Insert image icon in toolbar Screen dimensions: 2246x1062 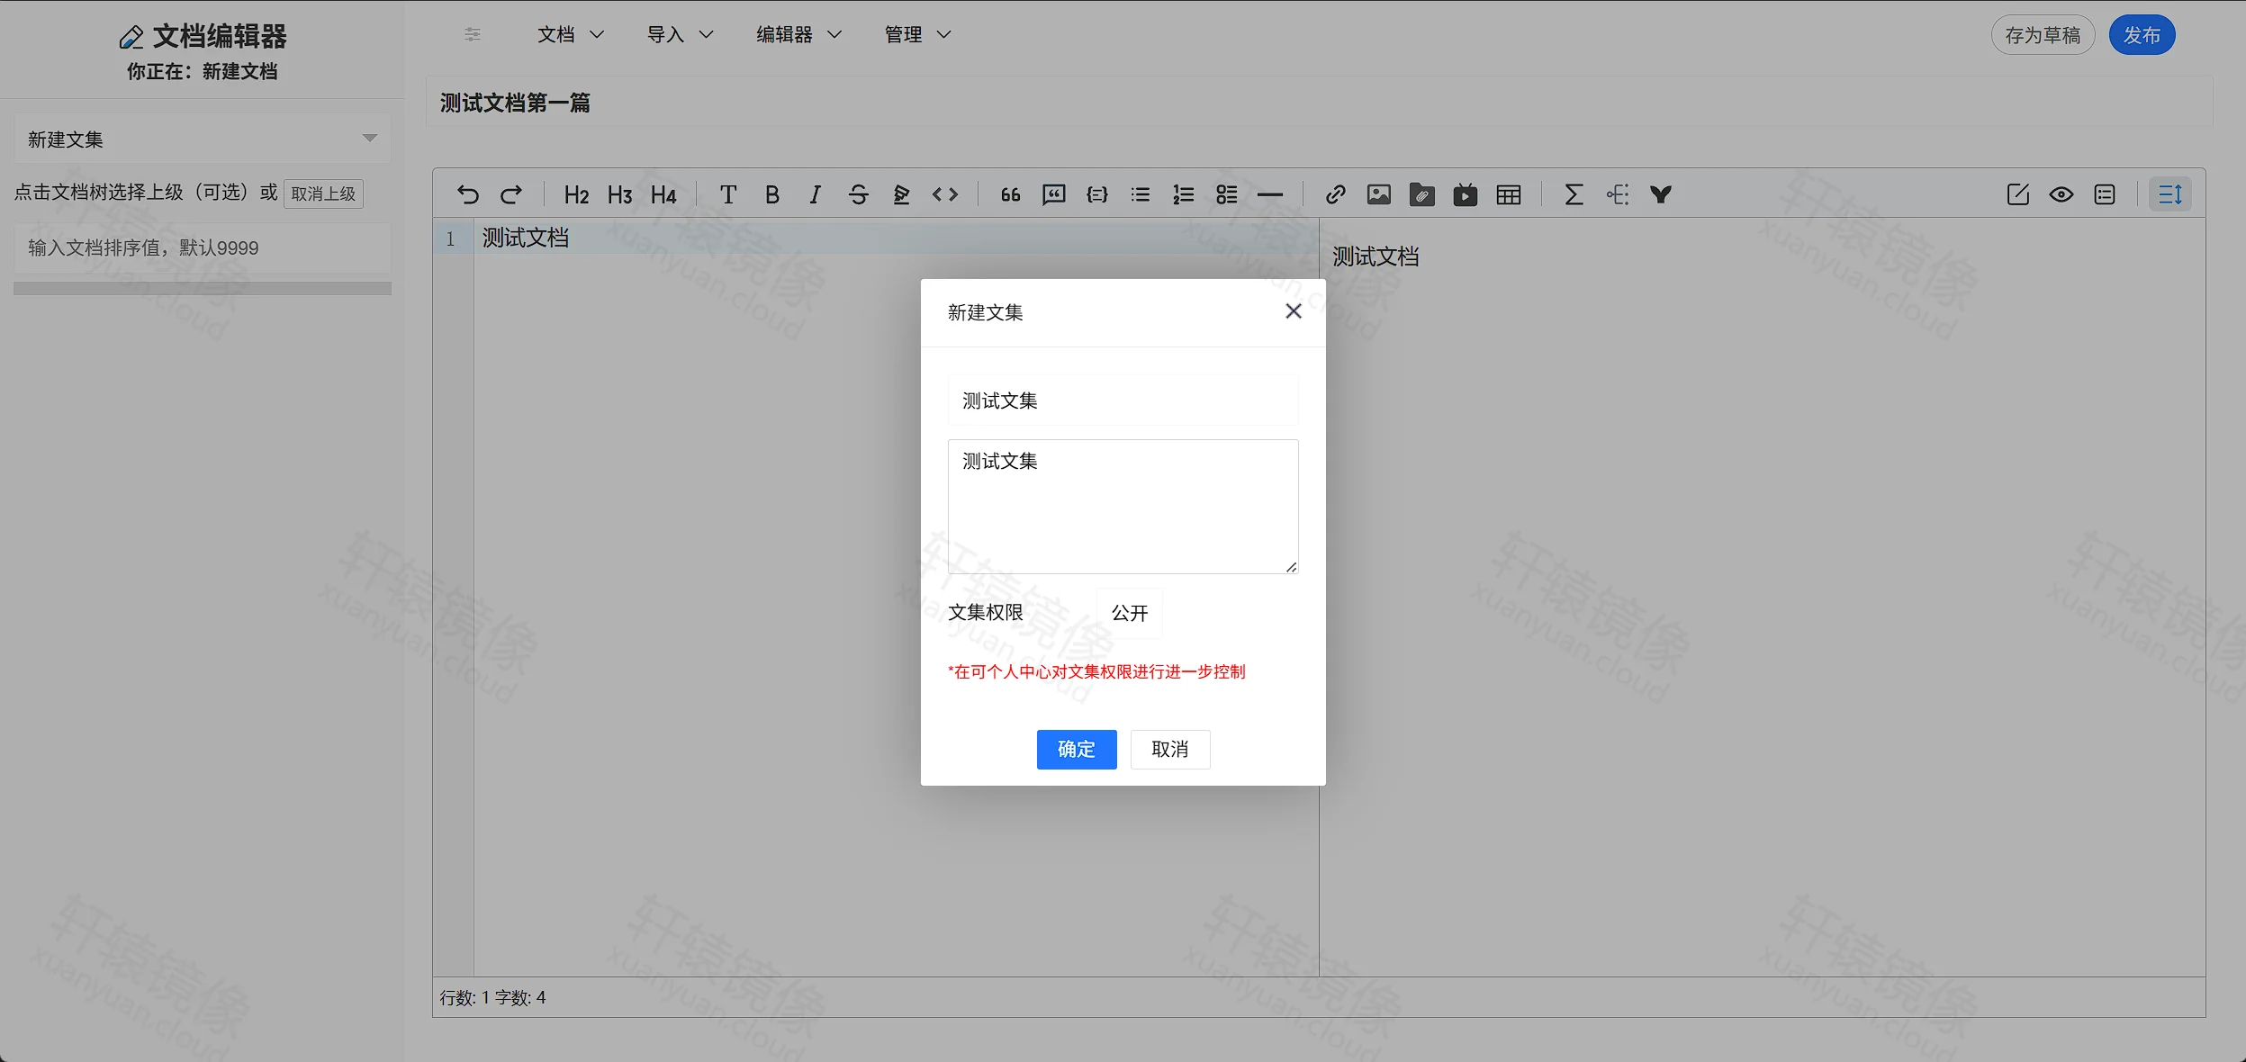tap(1378, 194)
